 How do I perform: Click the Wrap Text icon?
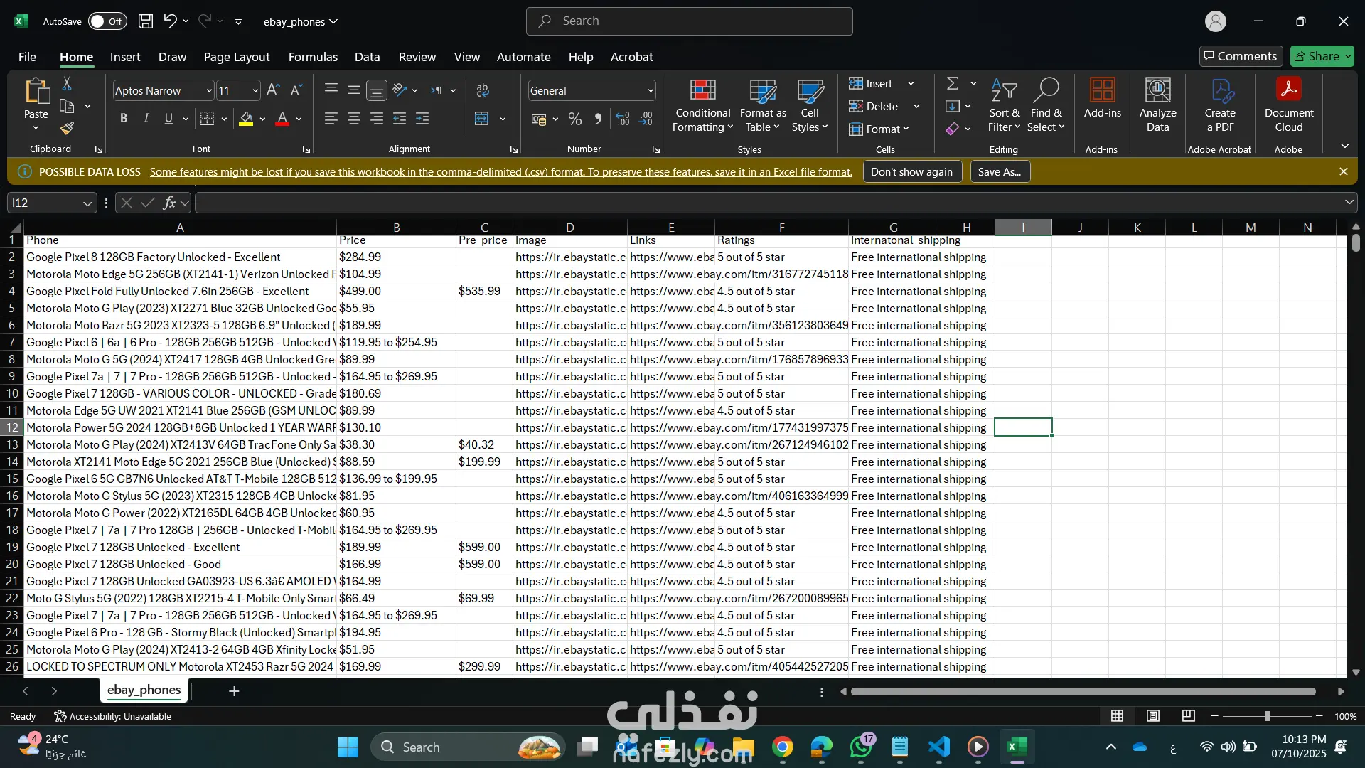click(483, 90)
